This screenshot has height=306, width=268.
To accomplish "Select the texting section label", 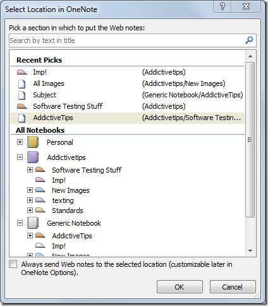I will point(63,200).
